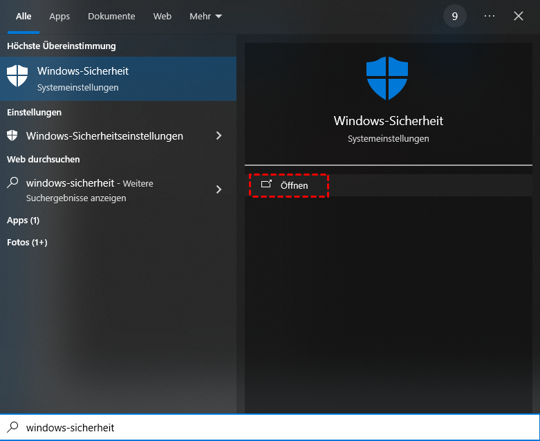The height and width of the screenshot is (441, 540).
Task: Expand the arrow next to Windows-Sicherheitseinstellungen
Action: point(219,135)
